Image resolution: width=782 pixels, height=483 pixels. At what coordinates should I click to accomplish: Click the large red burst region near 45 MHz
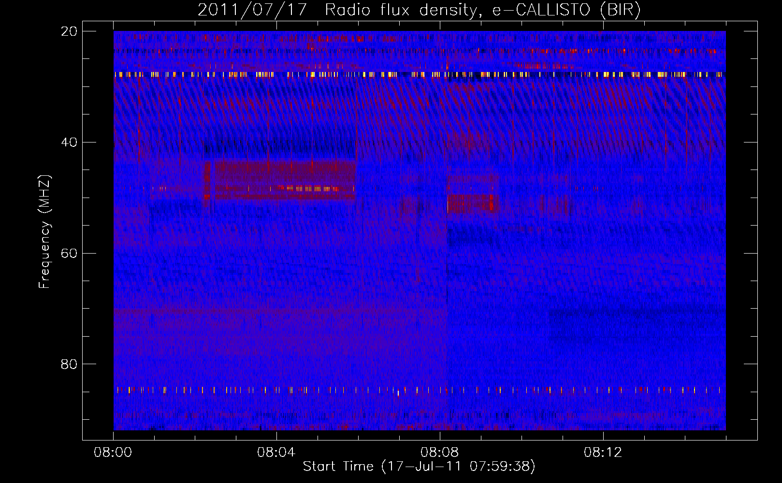click(x=280, y=180)
